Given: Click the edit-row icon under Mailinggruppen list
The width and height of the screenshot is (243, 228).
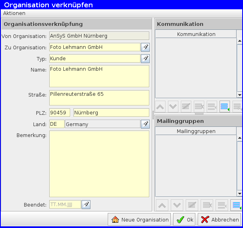Looking at the screenshot, I should pos(192,205).
